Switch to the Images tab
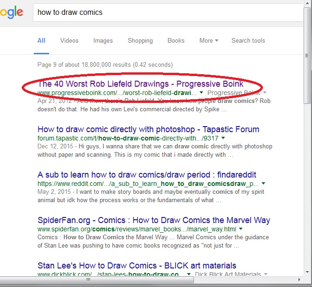 click(x=103, y=41)
